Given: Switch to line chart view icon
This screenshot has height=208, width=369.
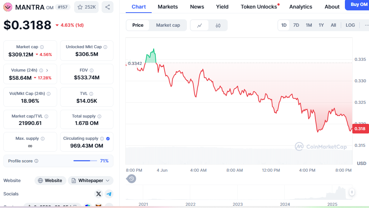Looking at the screenshot, I should coord(200,26).
